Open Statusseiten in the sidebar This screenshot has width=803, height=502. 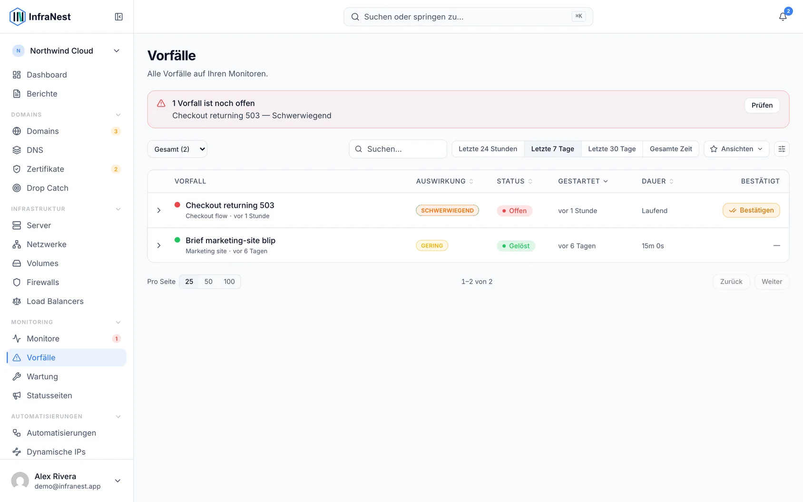67,395
